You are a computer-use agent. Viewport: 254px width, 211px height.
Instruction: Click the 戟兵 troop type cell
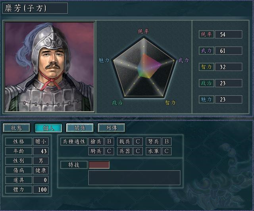[x=125, y=141]
